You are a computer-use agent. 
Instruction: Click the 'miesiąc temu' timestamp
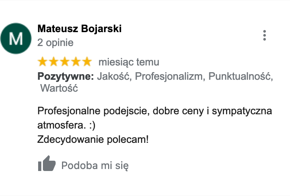[129, 62]
